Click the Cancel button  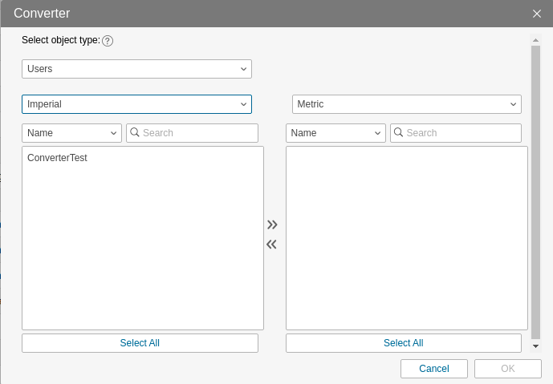click(x=434, y=369)
